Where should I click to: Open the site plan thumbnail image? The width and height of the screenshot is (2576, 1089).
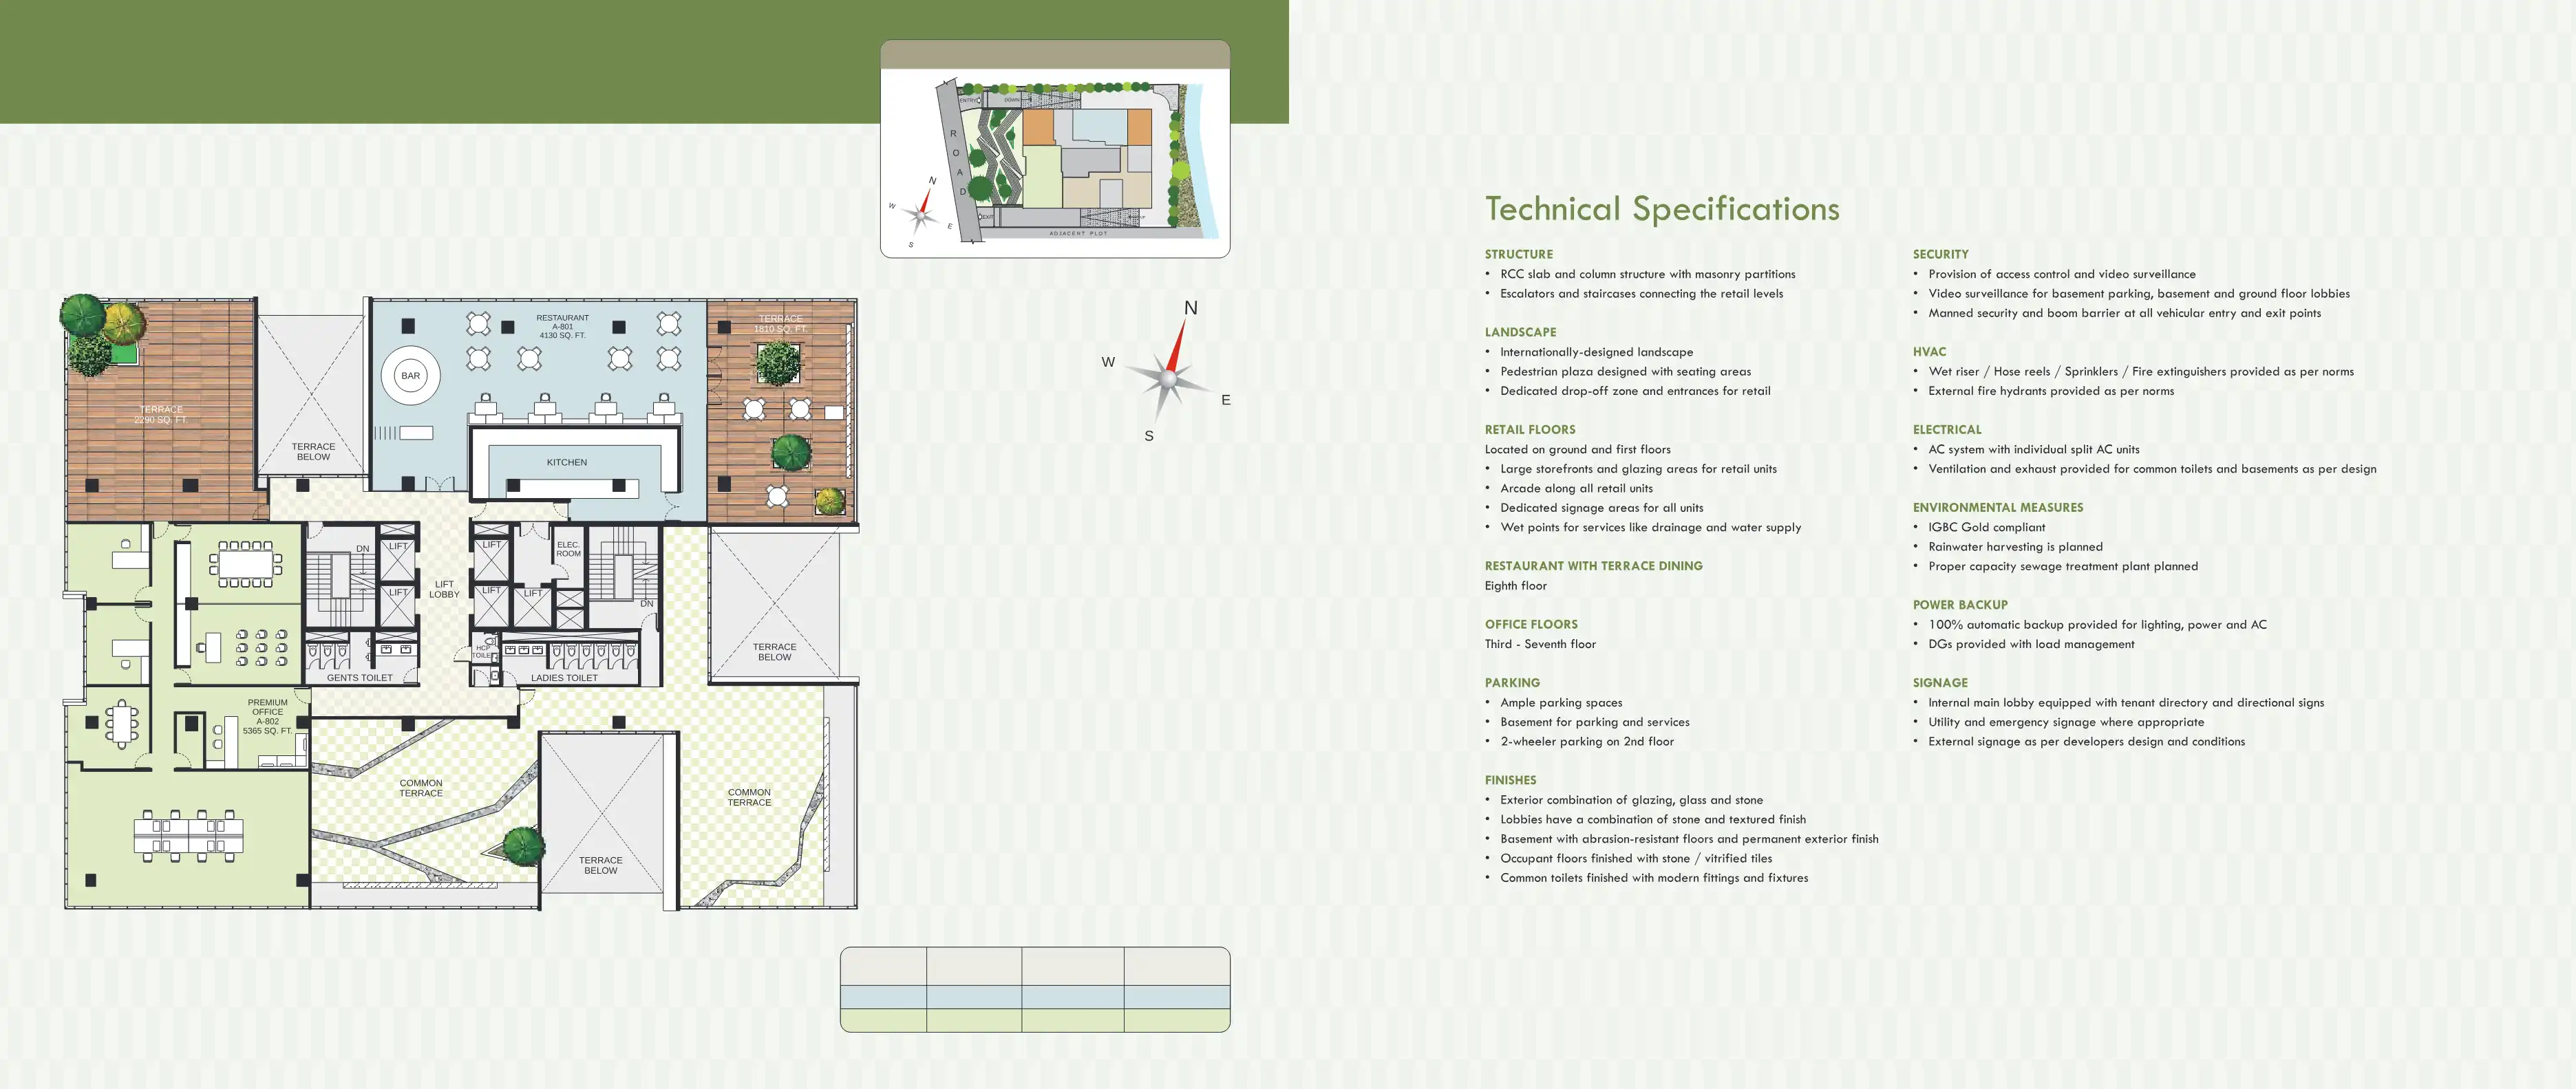[1055, 162]
